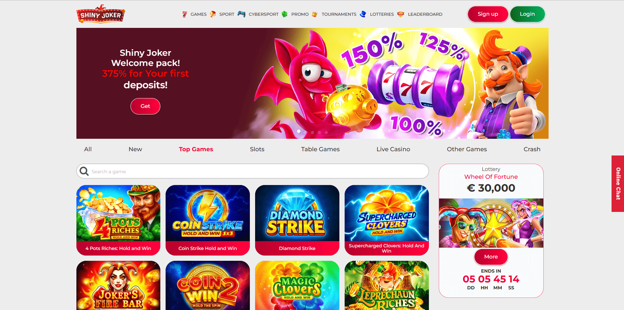Click More on Wheel Of Fortune lottery
624x310 pixels.
(x=491, y=257)
